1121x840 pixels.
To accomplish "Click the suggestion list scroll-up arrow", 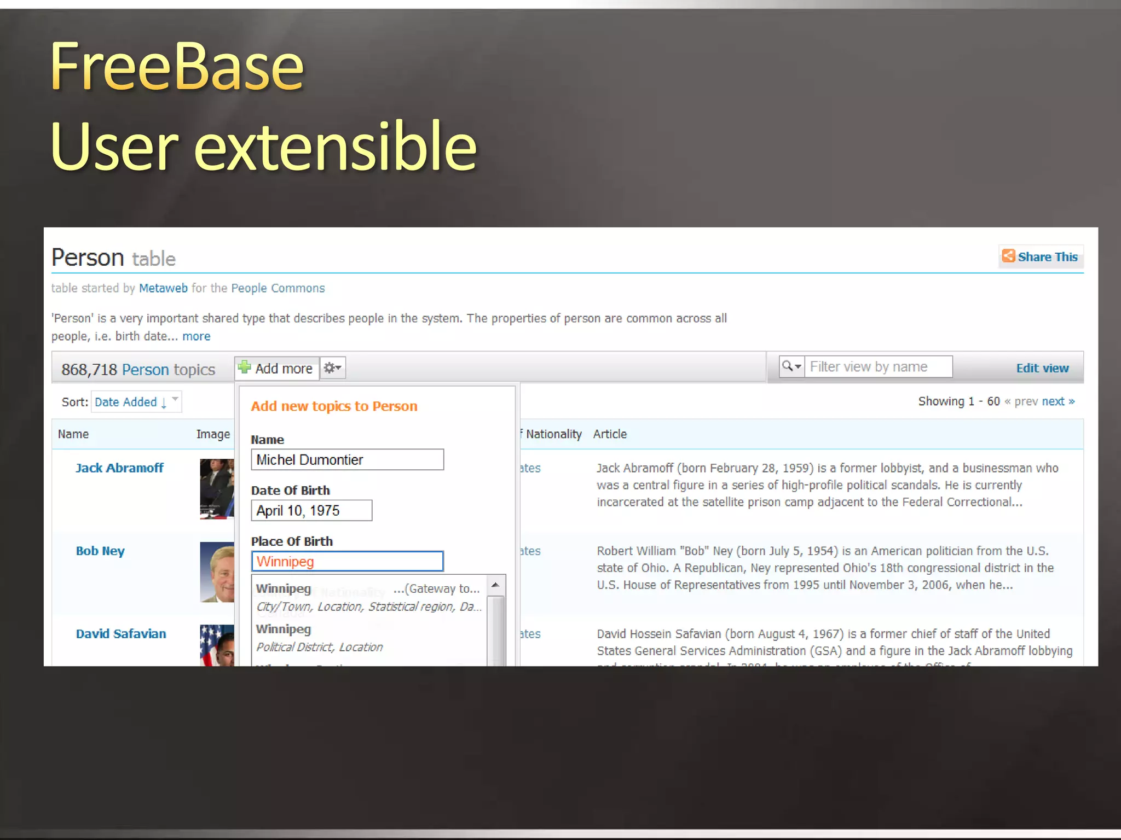I will pos(495,585).
